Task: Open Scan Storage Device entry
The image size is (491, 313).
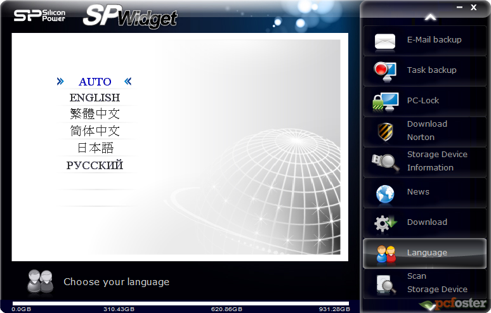Action: click(x=424, y=284)
